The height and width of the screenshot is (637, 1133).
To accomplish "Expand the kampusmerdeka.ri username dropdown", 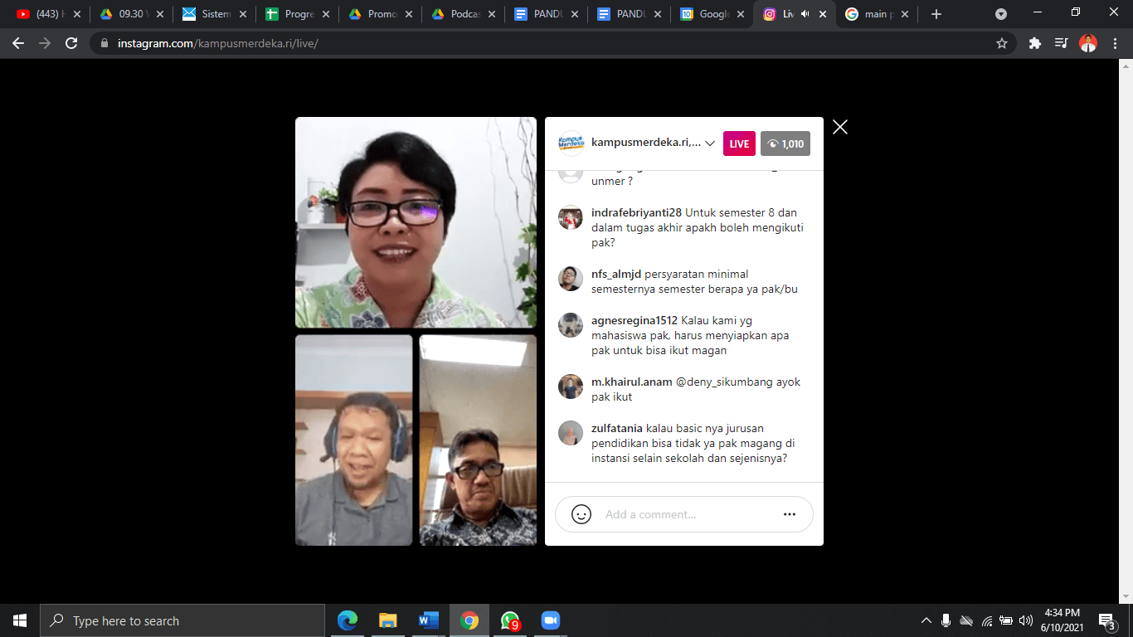I will coord(710,143).
